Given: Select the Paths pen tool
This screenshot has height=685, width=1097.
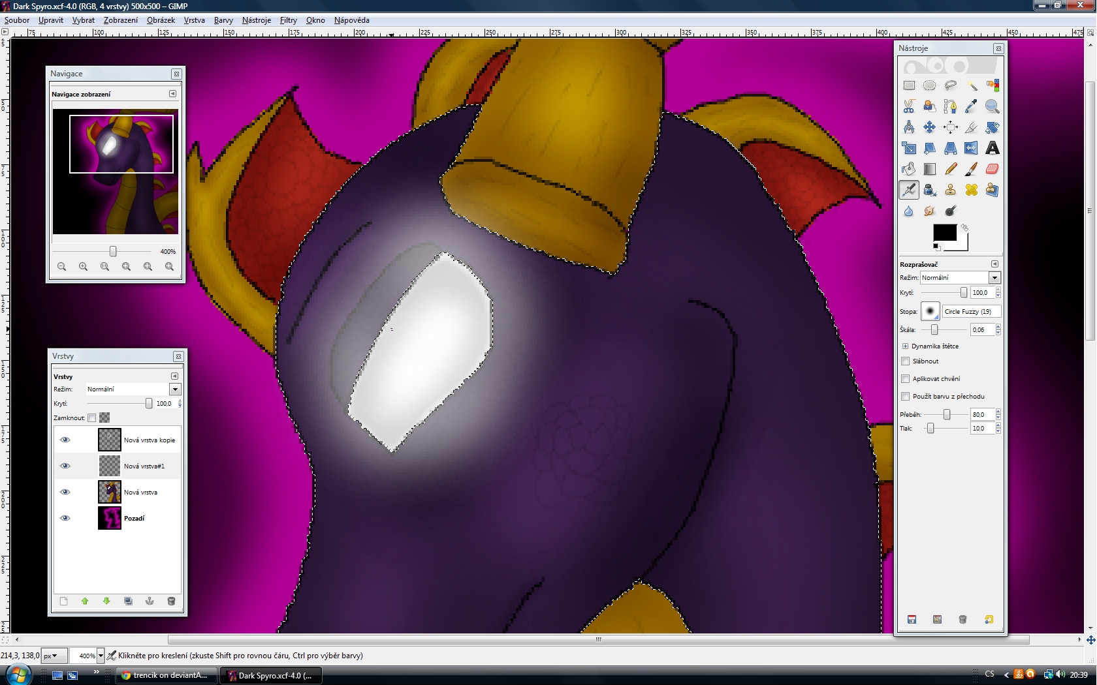Looking at the screenshot, I should click(951, 106).
